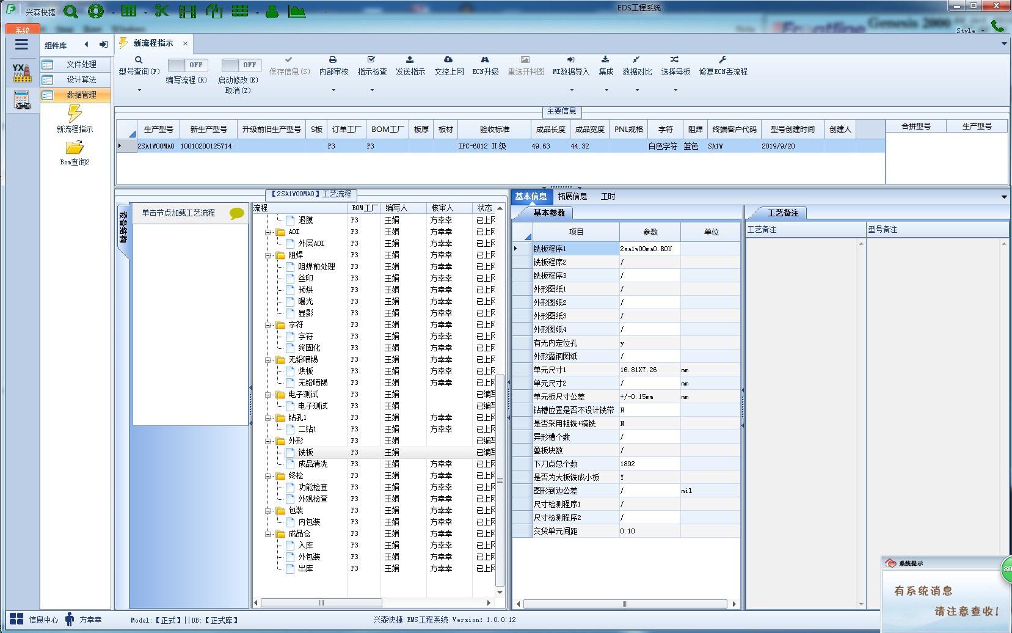Image resolution: width=1012 pixels, height=633 pixels.
Task: Collapse the 阻焊 tree folder
Action: [x=268, y=255]
